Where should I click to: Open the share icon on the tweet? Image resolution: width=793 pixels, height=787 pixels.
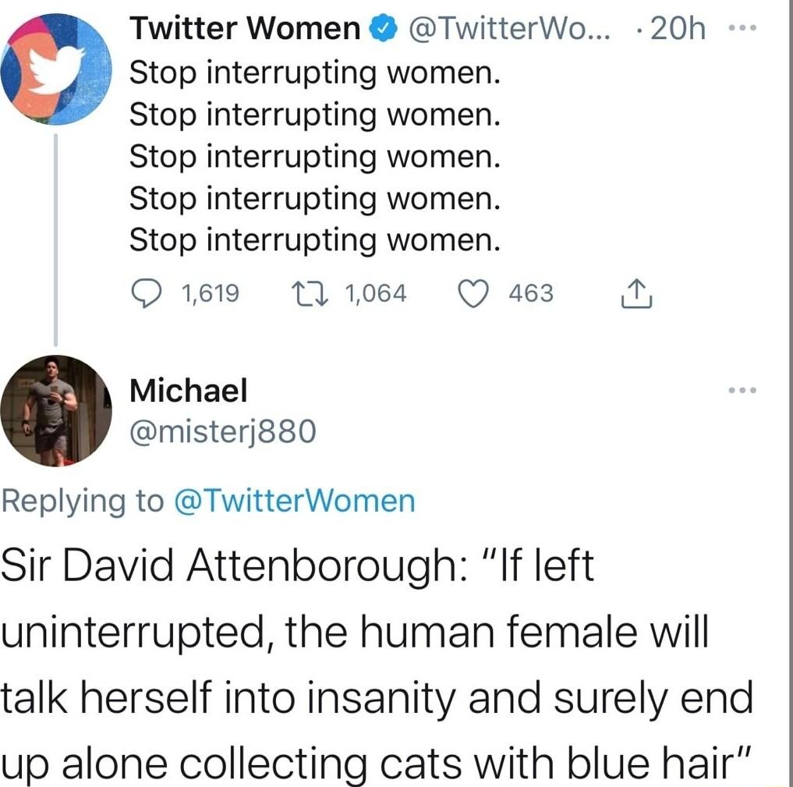coord(635,293)
